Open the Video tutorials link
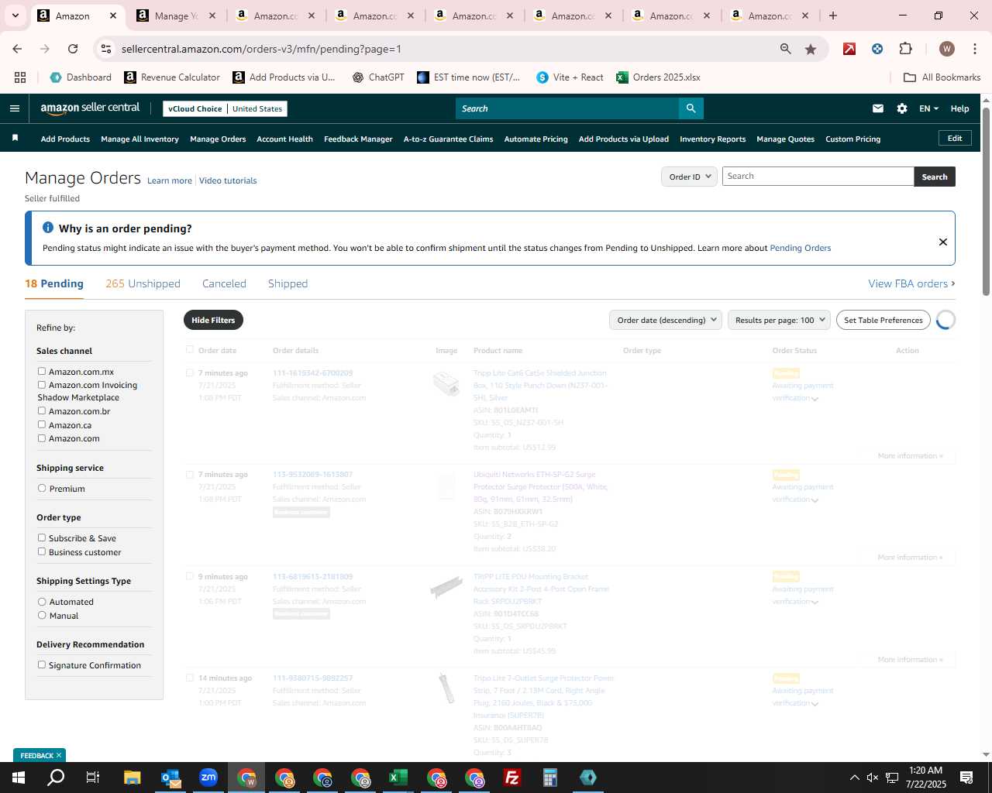Viewport: 992px width, 793px height. click(228, 180)
